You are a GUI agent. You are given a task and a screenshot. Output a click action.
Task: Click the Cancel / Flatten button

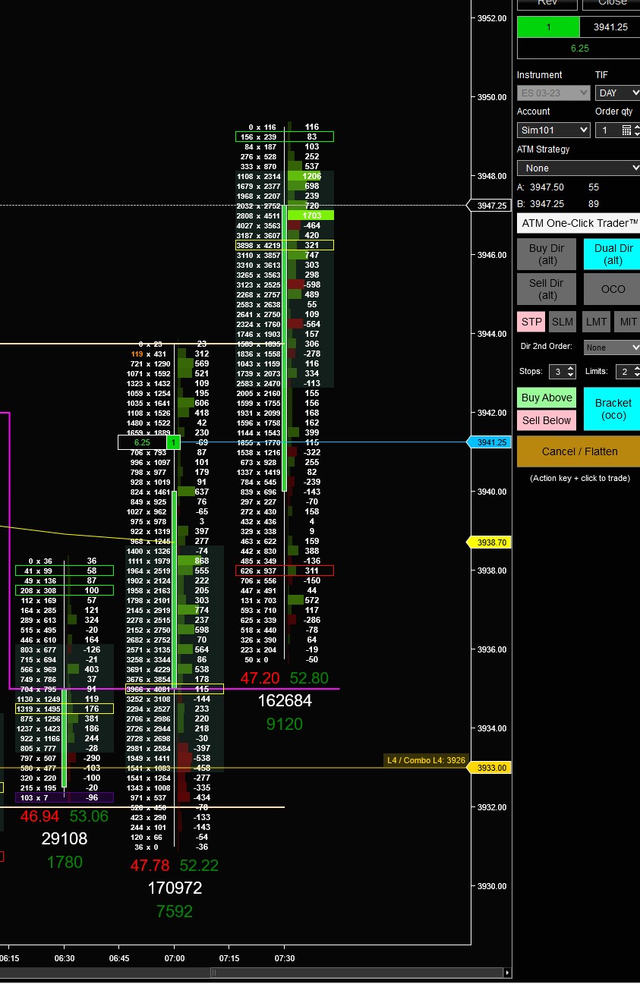click(579, 451)
